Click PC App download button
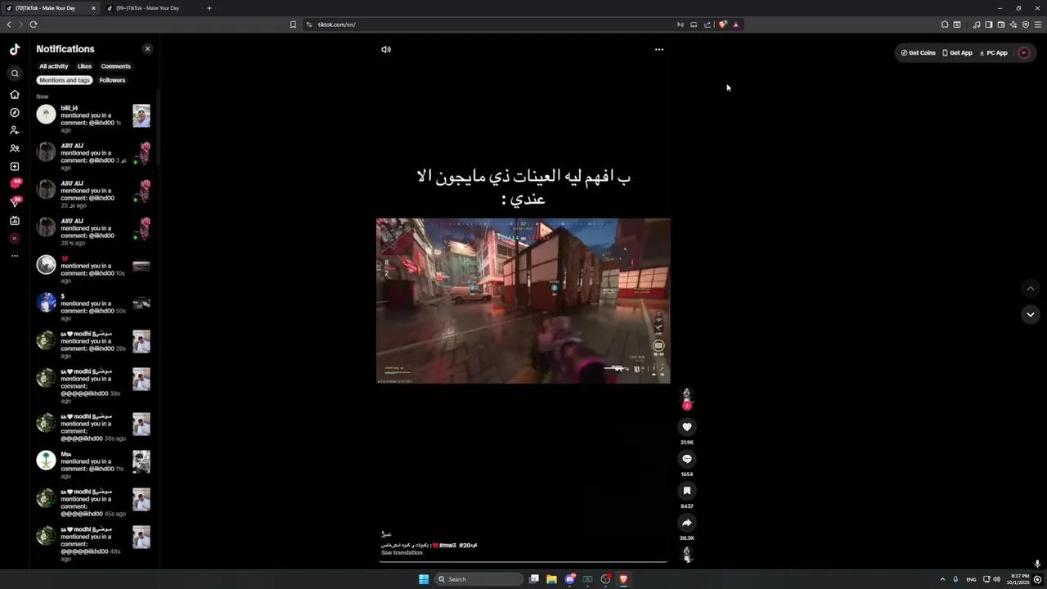1047x589 pixels. [x=994, y=52]
